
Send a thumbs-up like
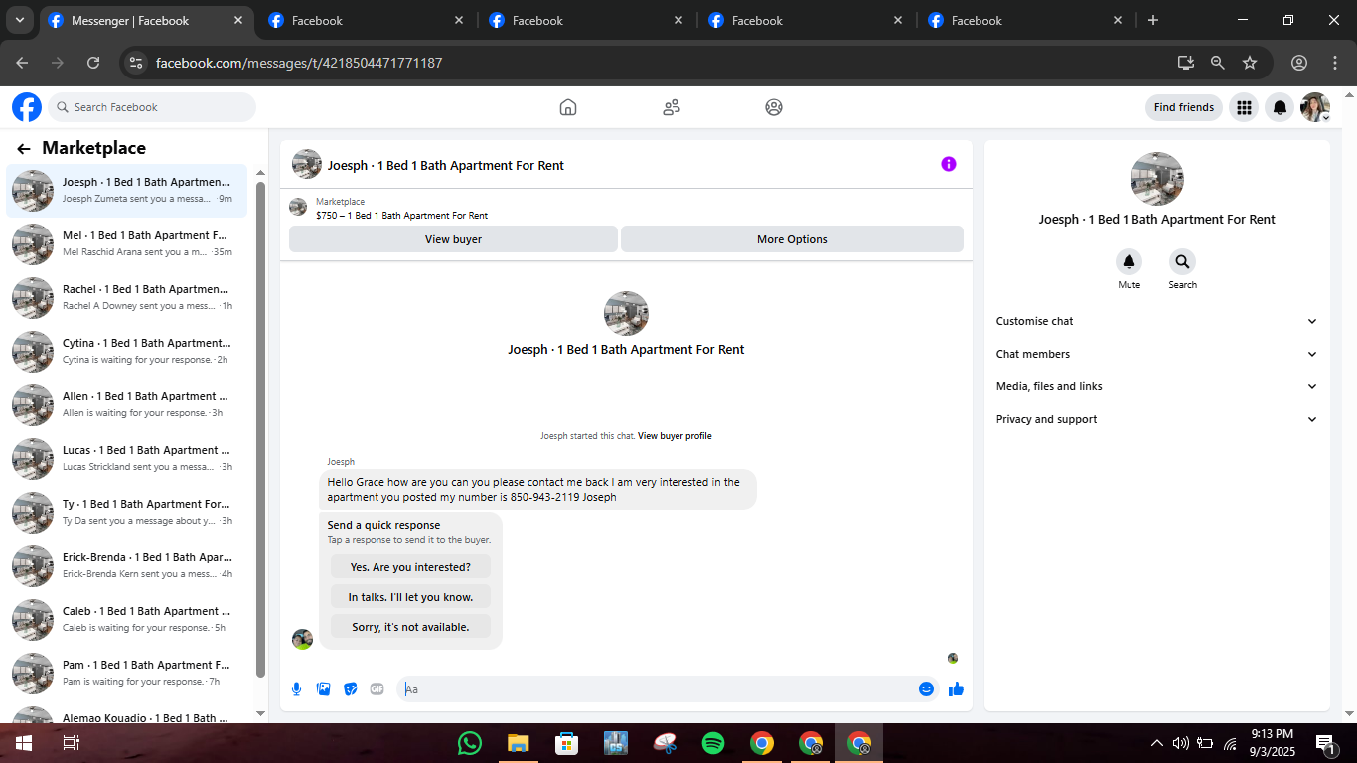956,689
